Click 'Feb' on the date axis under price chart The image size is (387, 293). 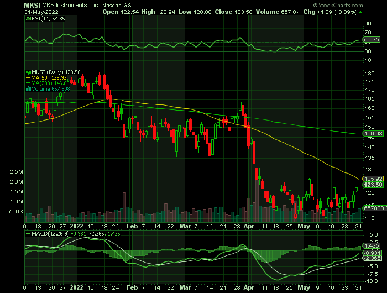coord(132,226)
